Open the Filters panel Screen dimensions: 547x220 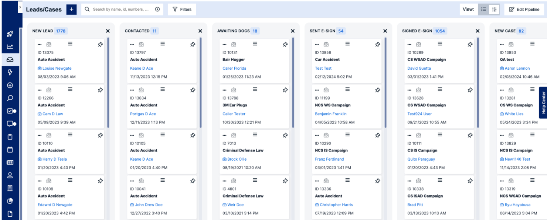181,9
